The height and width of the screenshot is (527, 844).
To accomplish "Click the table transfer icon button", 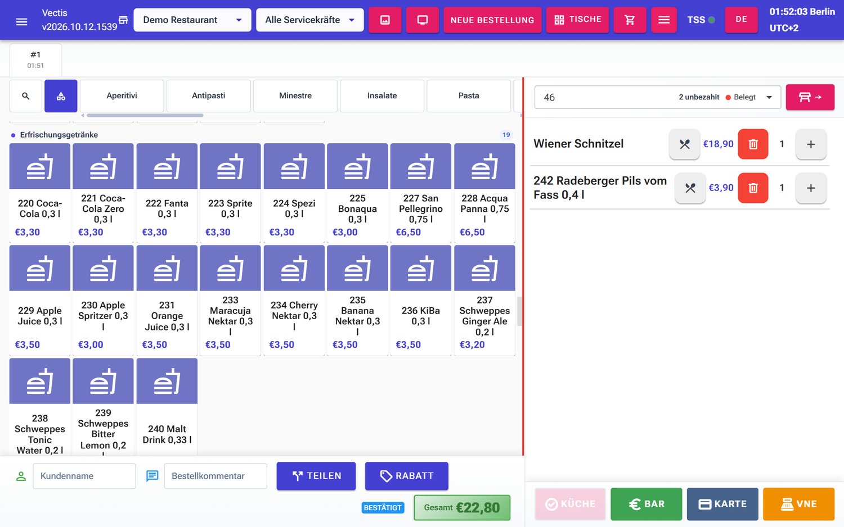I will click(x=810, y=97).
